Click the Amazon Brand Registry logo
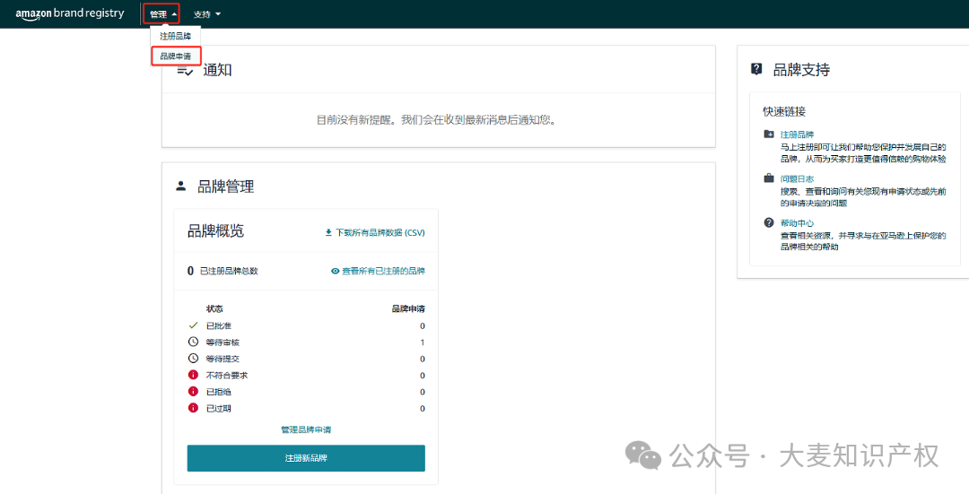Viewport: 969px width, 494px height. pyautogui.click(x=70, y=13)
